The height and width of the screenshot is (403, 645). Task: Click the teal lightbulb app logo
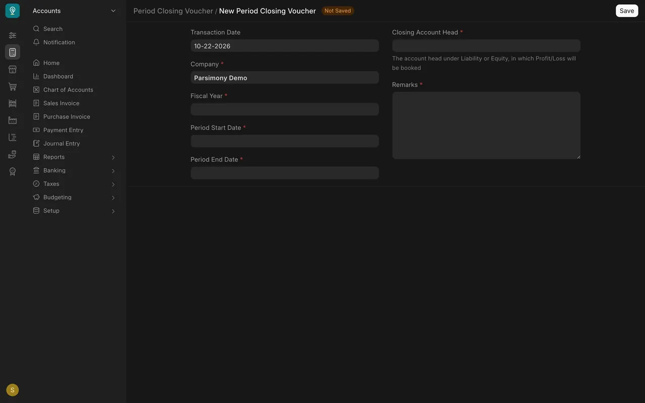tap(13, 11)
